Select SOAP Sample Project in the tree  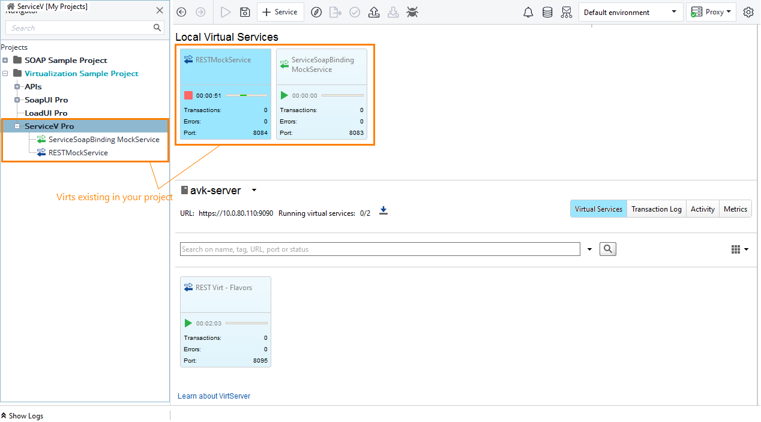pyautogui.click(x=66, y=61)
